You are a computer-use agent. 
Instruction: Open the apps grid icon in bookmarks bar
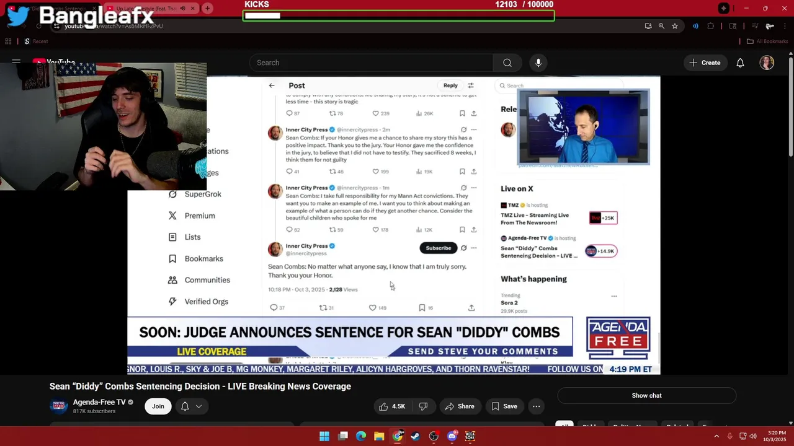coord(8,42)
